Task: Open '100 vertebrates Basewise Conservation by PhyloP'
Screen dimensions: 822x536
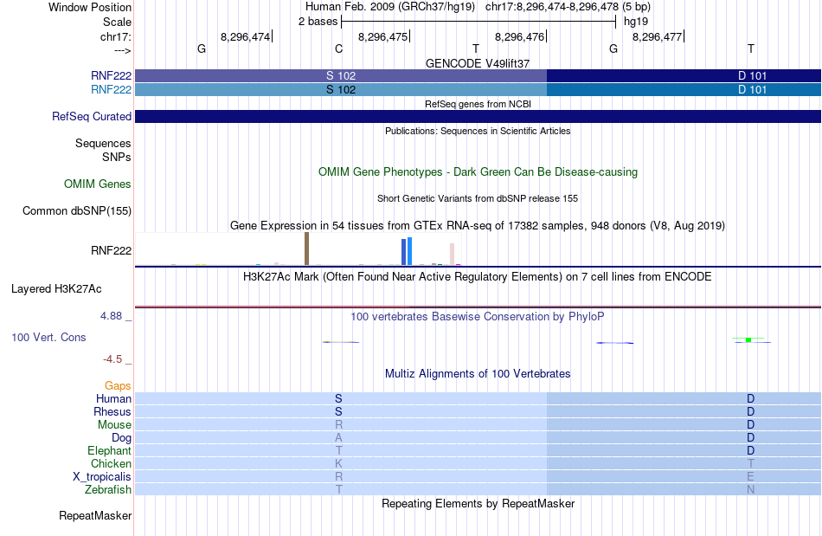Action: pos(478,316)
